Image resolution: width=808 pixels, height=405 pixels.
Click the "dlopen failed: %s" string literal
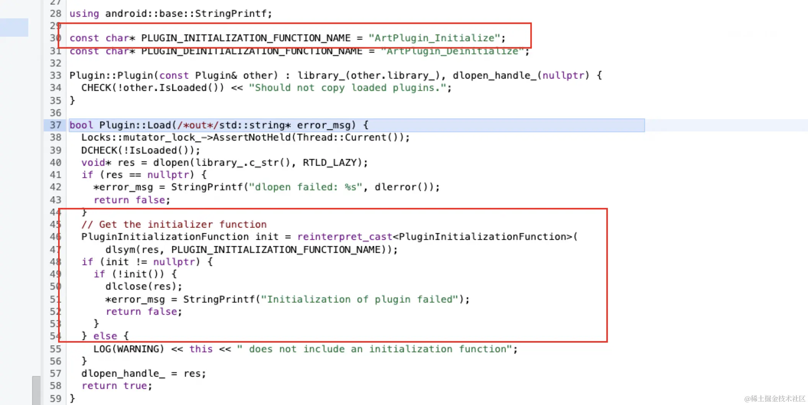(x=305, y=187)
